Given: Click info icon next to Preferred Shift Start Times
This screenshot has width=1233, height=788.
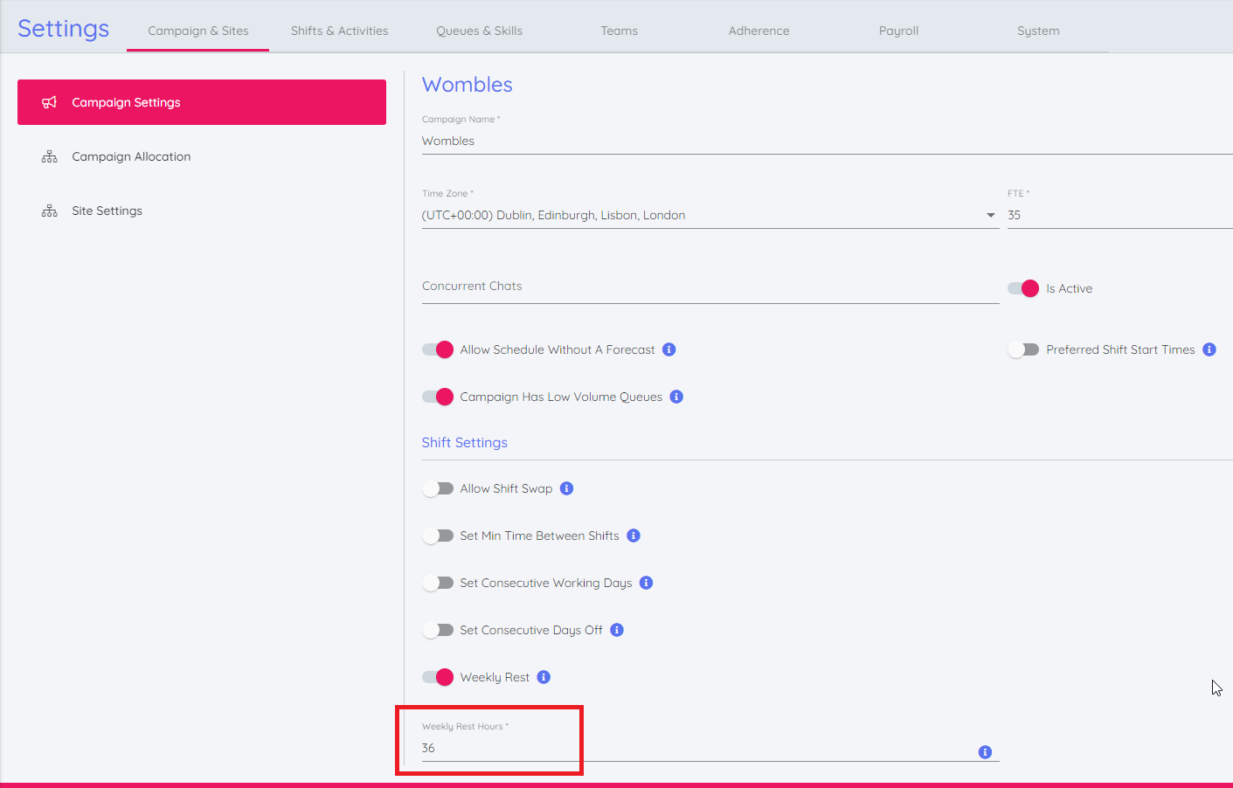Looking at the screenshot, I should coord(1209,349).
